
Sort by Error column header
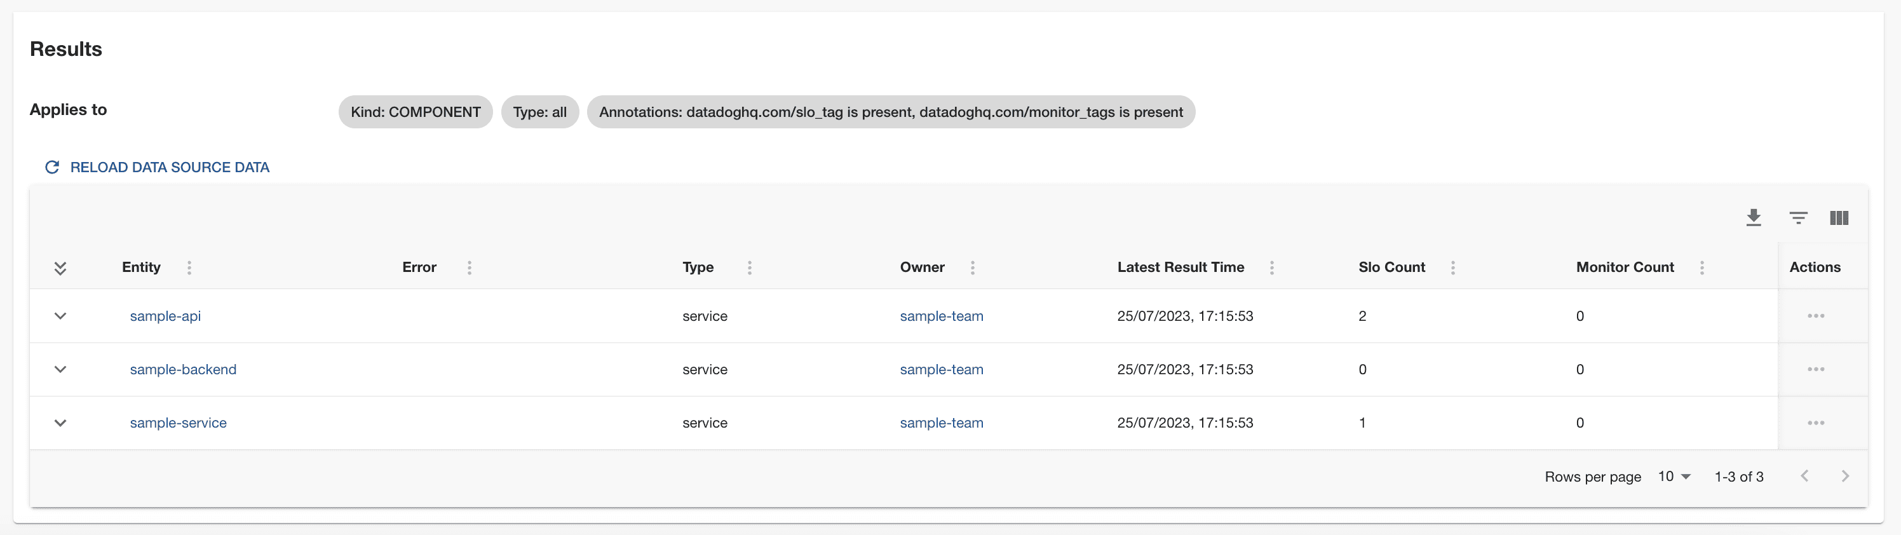click(419, 267)
